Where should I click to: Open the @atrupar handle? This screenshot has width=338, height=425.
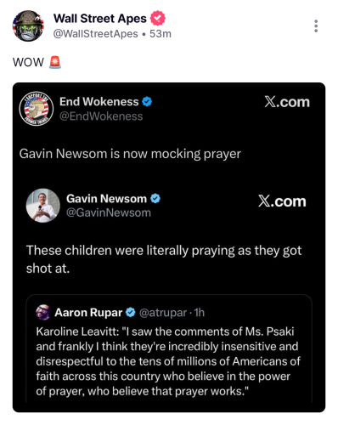[163, 313]
